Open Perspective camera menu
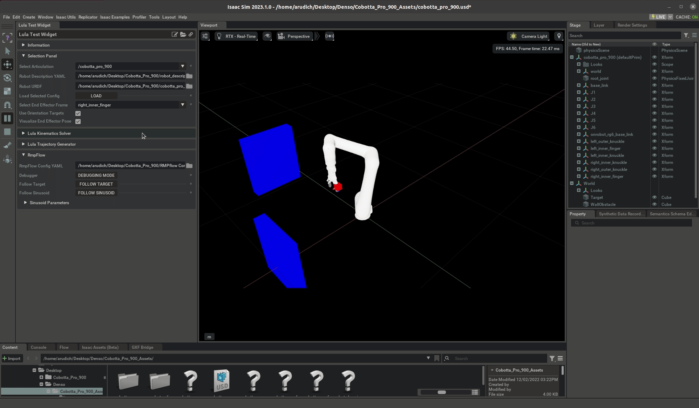 [x=294, y=36]
